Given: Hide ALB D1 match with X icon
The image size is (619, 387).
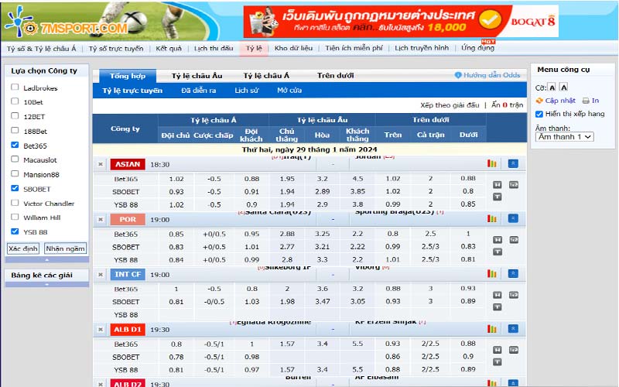Looking at the screenshot, I should 101,330.
